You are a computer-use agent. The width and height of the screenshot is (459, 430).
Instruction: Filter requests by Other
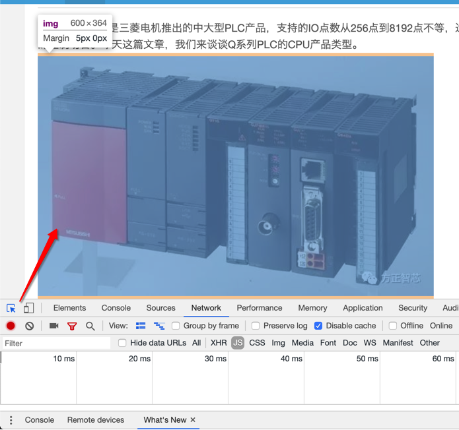point(429,343)
